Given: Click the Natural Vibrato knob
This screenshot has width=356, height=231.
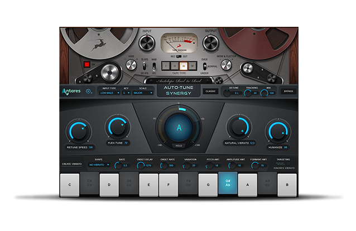Looking at the screenshot, I should [239, 128].
